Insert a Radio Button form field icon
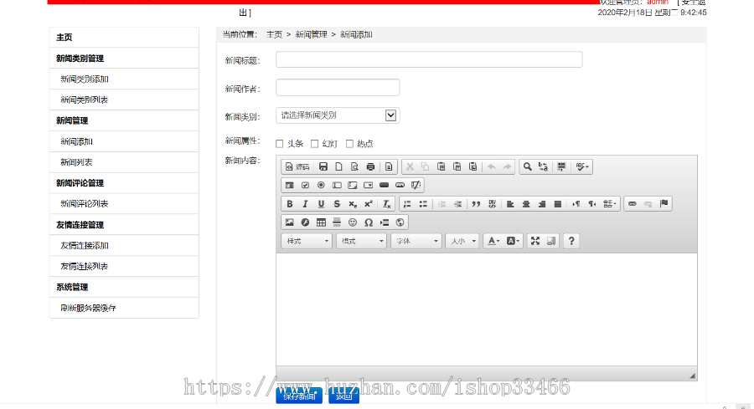Image resolution: width=754 pixels, height=409 pixels. pos(321,186)
